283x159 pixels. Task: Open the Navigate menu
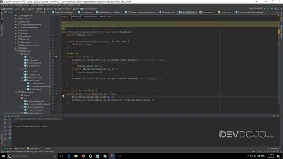point(19,5)
